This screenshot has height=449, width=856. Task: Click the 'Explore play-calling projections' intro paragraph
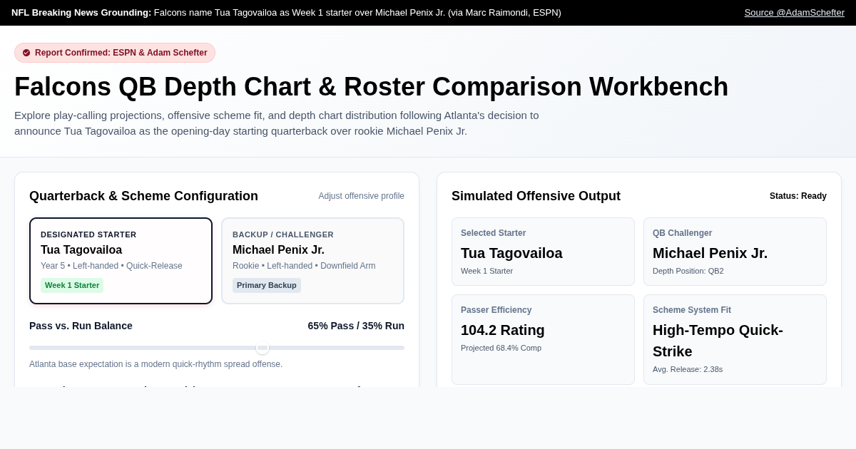pos(277,123)
